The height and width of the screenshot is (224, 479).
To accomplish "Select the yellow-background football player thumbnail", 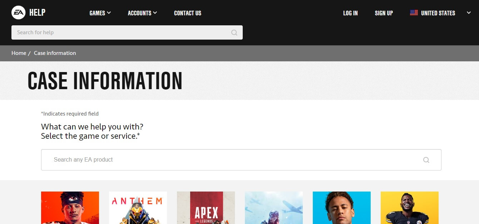I will (x=410, y=208).
